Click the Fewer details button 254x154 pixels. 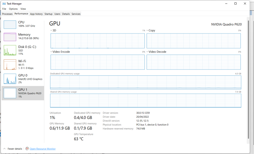[x=15, y=149]
